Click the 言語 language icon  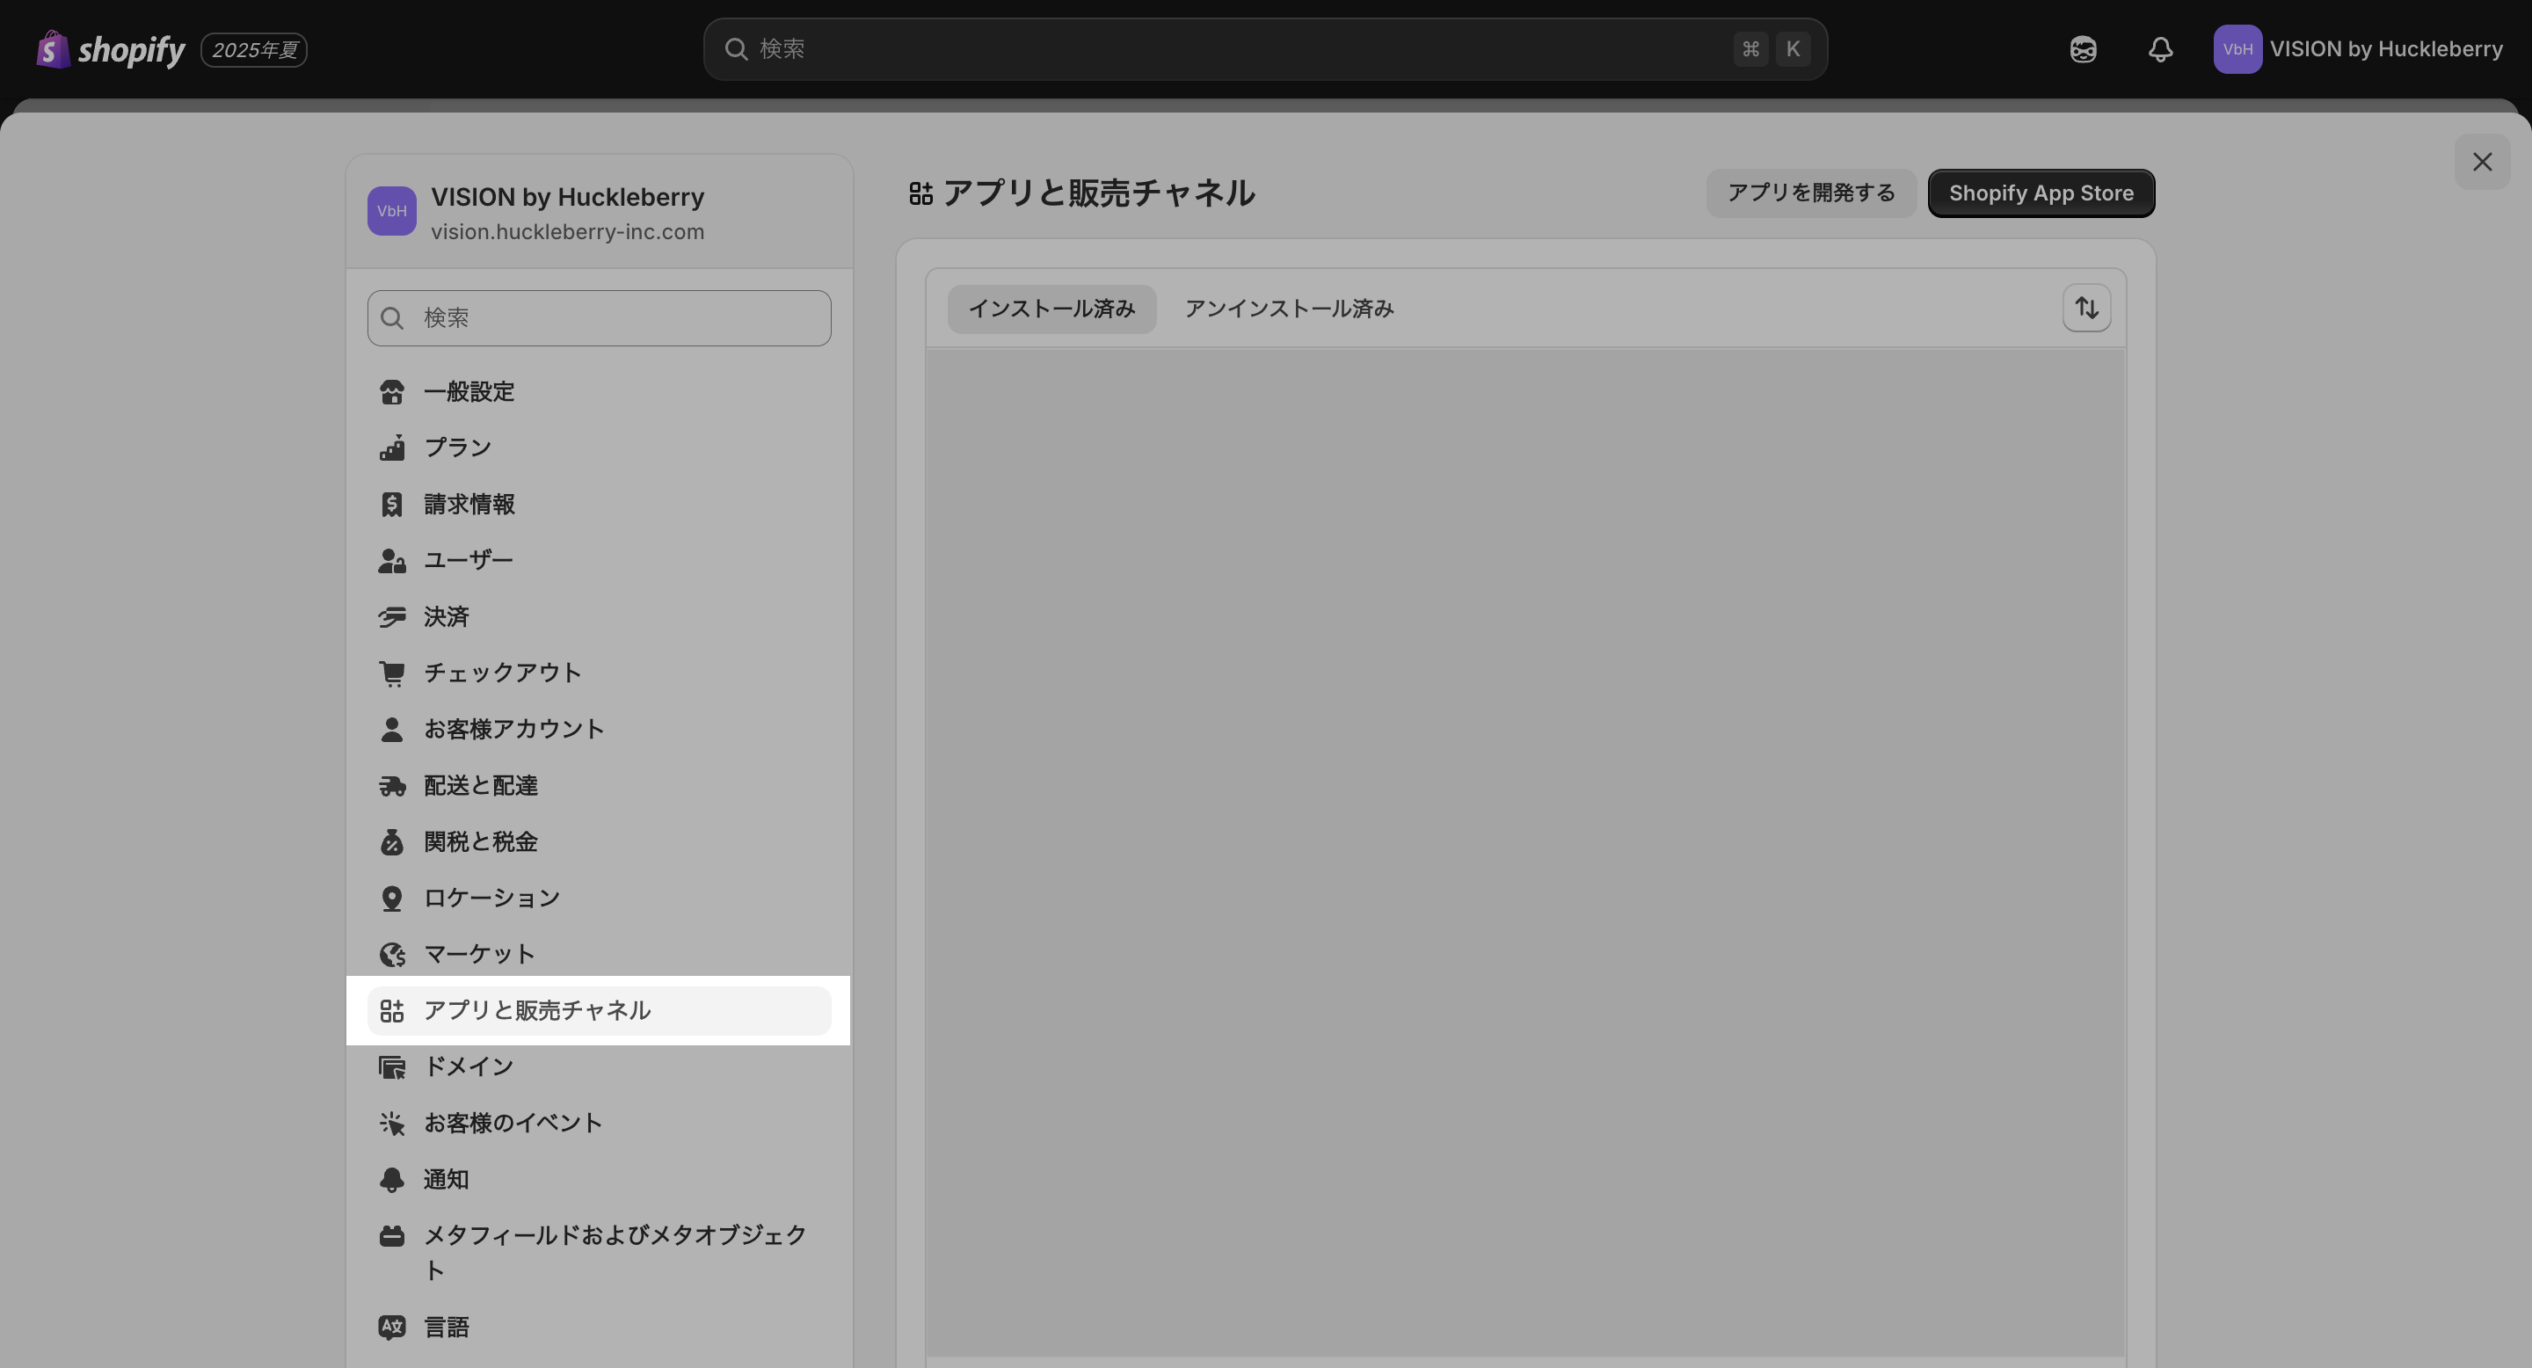[392, 1328]
